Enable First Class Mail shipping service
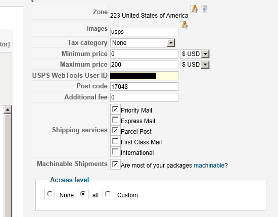278x217 pixels. click(x=115, y=141)
